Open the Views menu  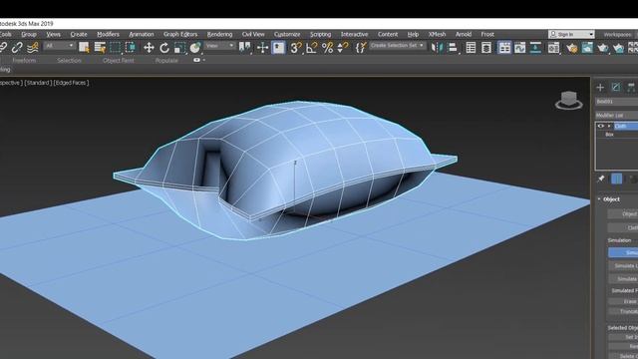pyautogui.click(x=53, y=34)
